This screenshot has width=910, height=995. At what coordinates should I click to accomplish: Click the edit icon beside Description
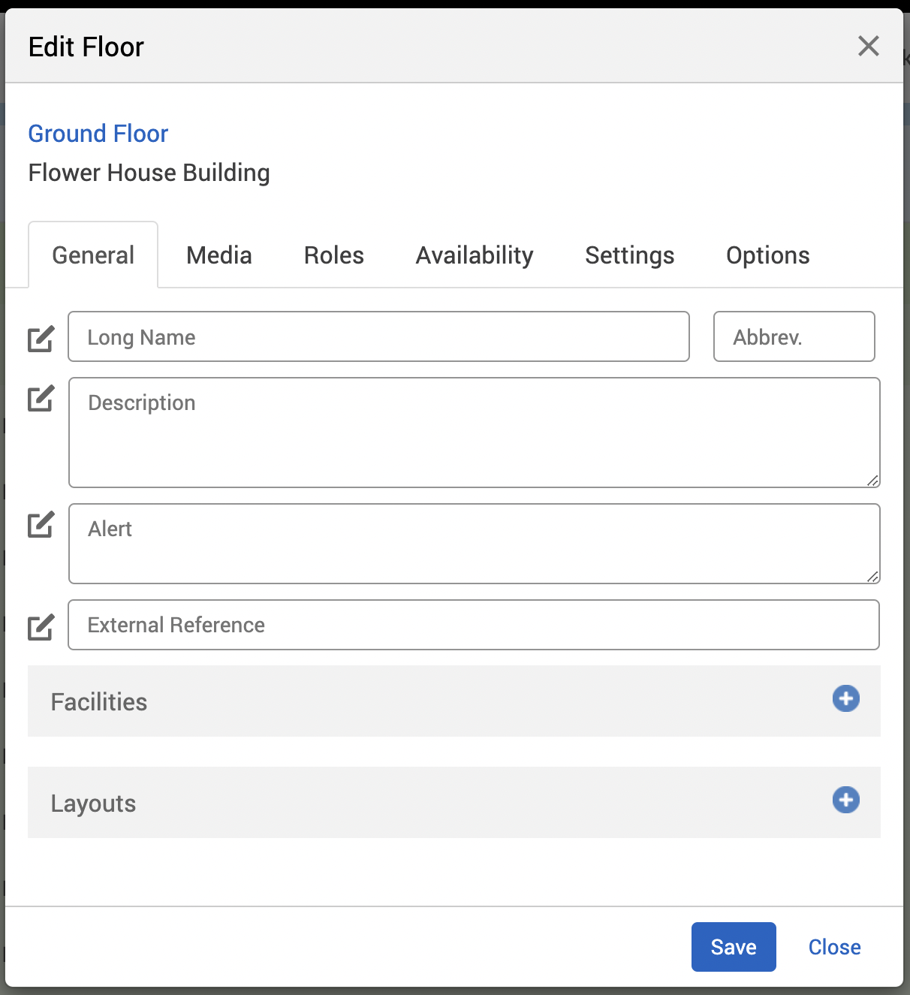coord(41,398)
